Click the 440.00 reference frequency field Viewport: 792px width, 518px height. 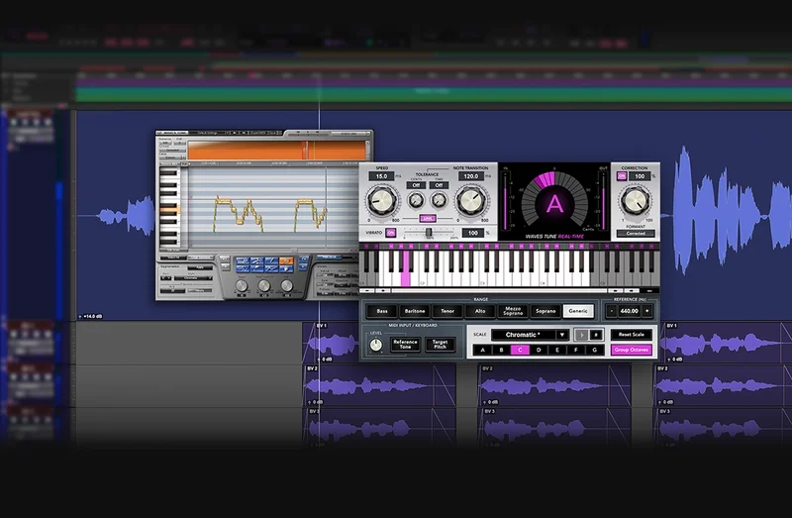click(629, 311)
